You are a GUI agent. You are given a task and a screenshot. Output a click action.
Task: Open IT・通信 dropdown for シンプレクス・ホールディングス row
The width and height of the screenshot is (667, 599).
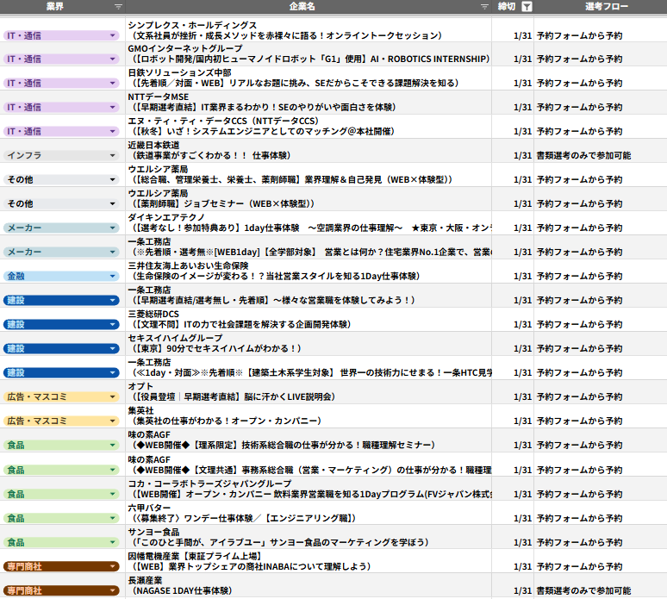112,35
